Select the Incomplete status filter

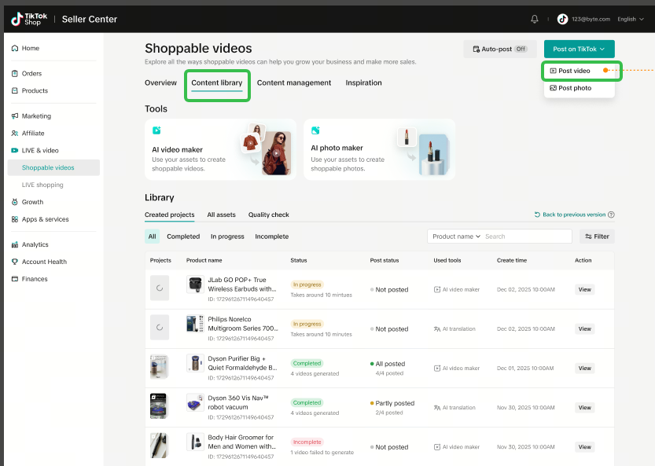click(x=271, y=237)
